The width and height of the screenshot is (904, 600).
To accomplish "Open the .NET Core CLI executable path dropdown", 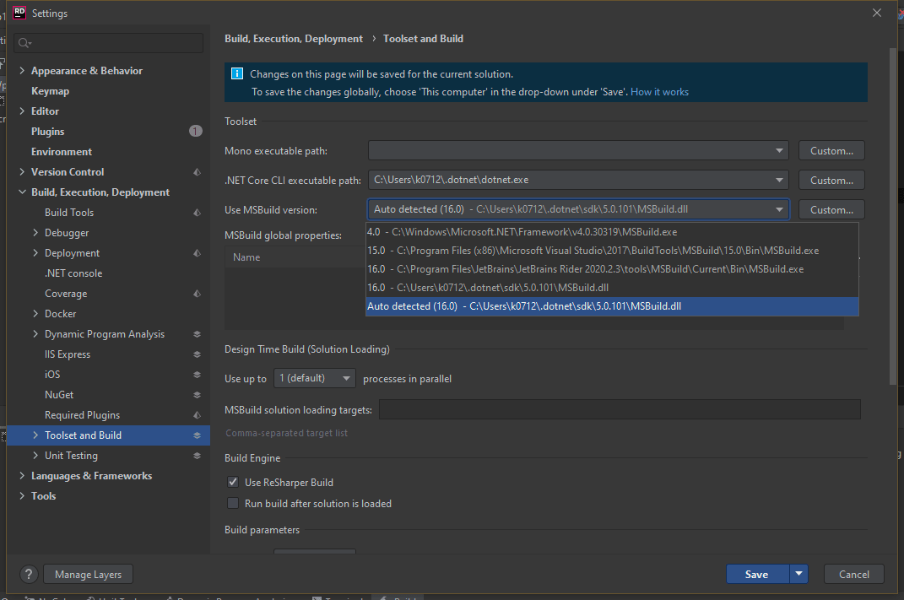I will click(779, 180).
